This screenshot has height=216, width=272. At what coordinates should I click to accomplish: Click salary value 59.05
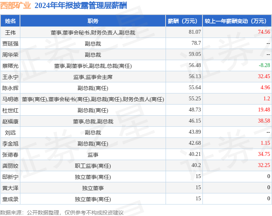pyautogui.click(x=195, y=54)
